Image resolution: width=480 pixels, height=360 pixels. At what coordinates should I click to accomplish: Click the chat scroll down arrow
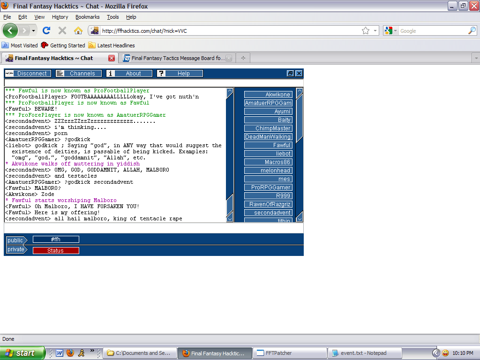click(230, 219)
